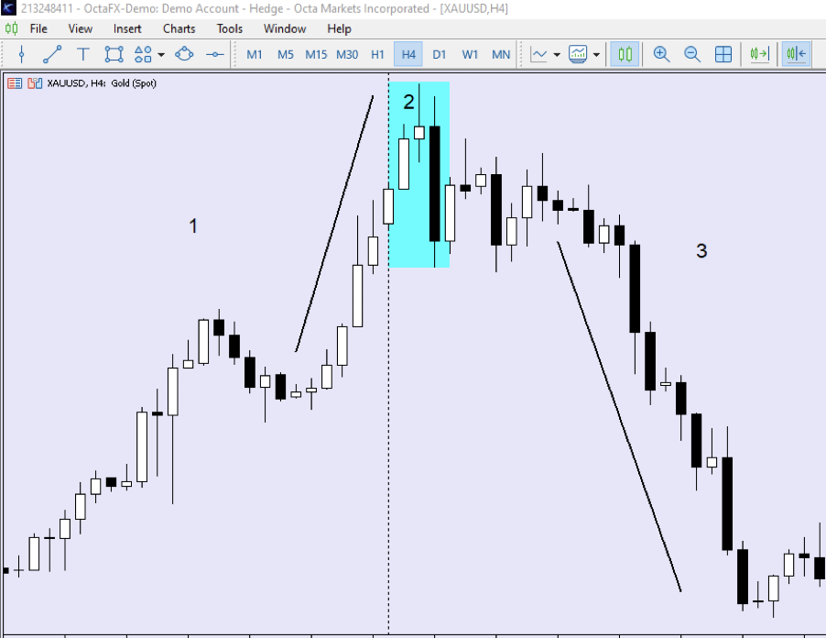Open the object list icon

[184, 54]
